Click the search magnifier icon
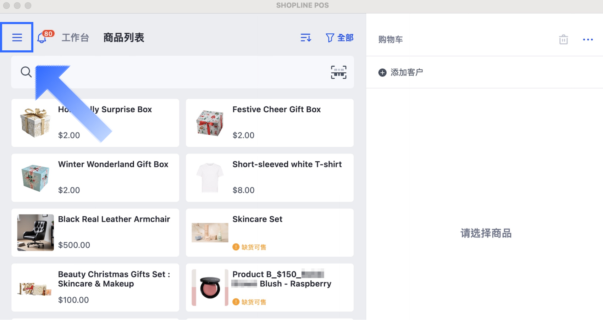603x320 pixels. (26, 72)
